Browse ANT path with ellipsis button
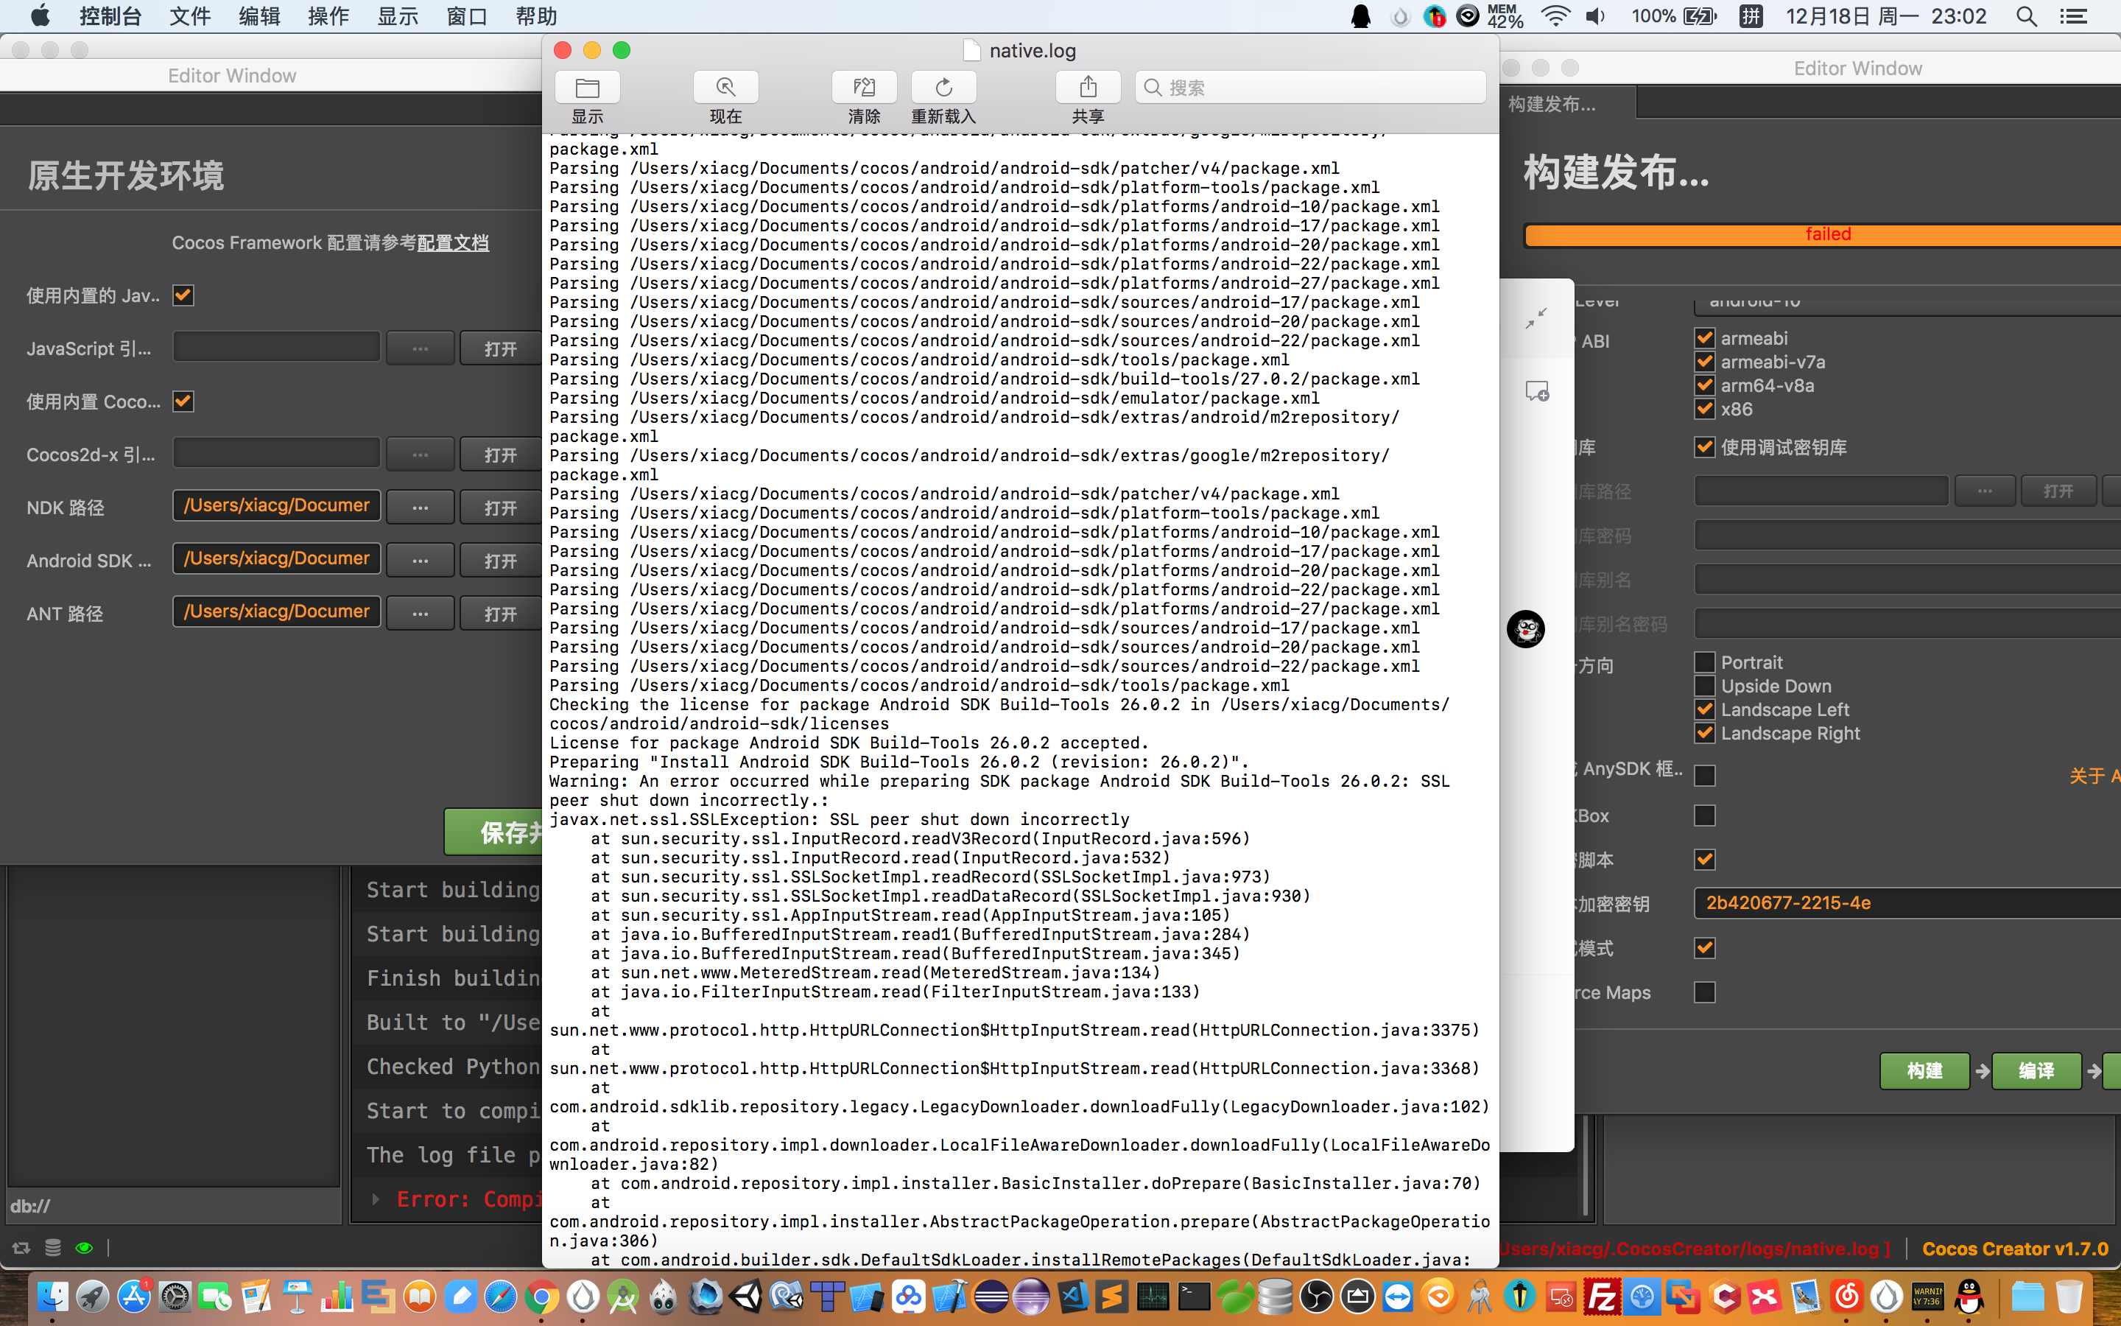Screen dimensions: 2121x1326 click(420, 614)
